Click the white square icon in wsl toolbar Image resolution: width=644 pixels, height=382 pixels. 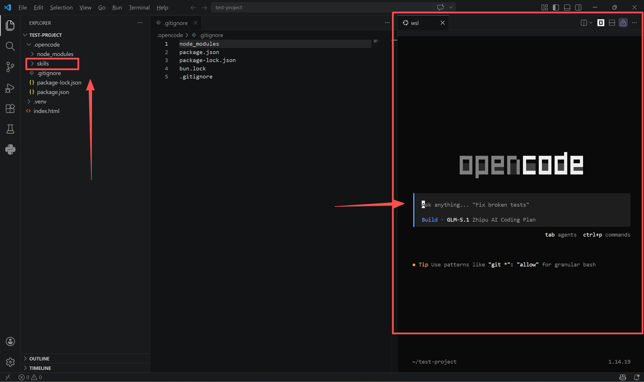pyautogui.click(x=601, y=23)
